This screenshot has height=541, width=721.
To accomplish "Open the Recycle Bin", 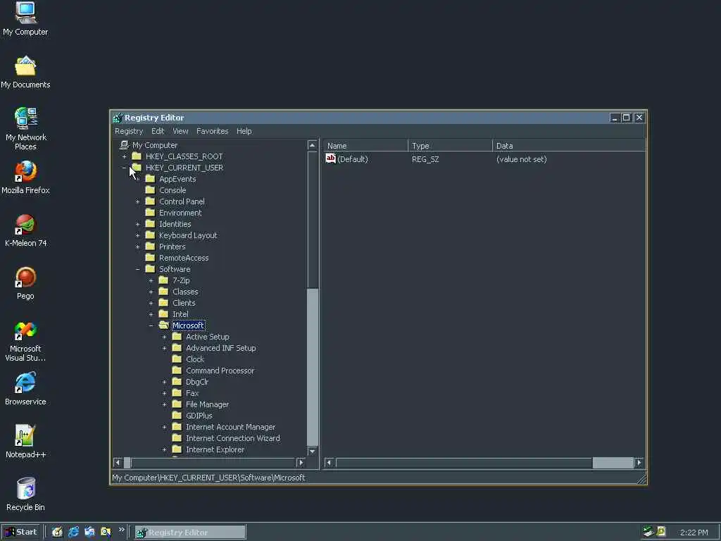I will coord(26,489).
